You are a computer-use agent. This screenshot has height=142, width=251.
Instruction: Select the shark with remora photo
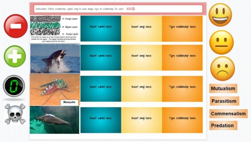[x=55, y=120]
